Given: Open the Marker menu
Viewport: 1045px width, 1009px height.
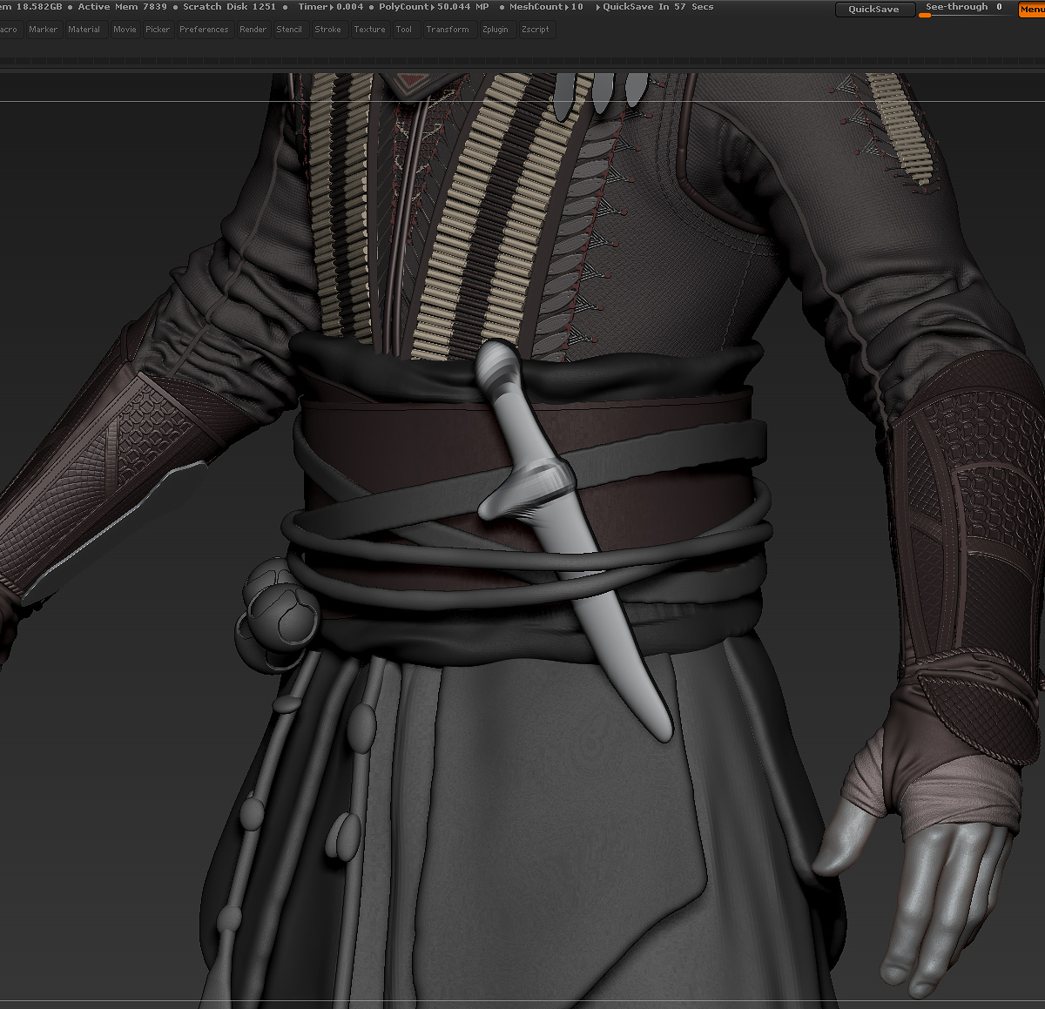Looking at the screenshot, I should pos(43,30).
